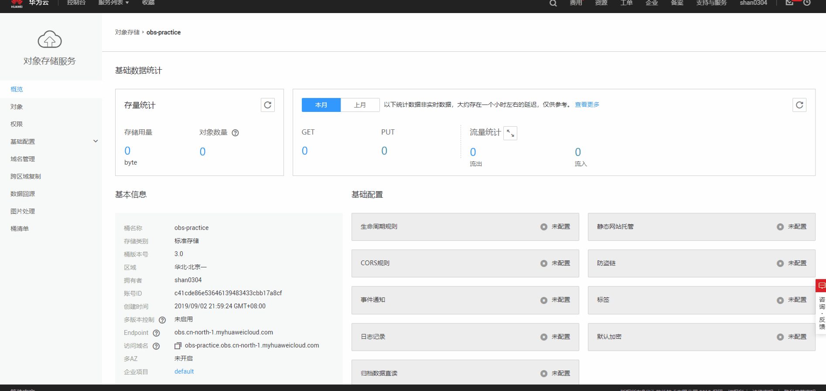Viewport: 826px width, 391px height.
Task: Click the creation time 2019/09/02 21:59:24
Action: [220, 306]
